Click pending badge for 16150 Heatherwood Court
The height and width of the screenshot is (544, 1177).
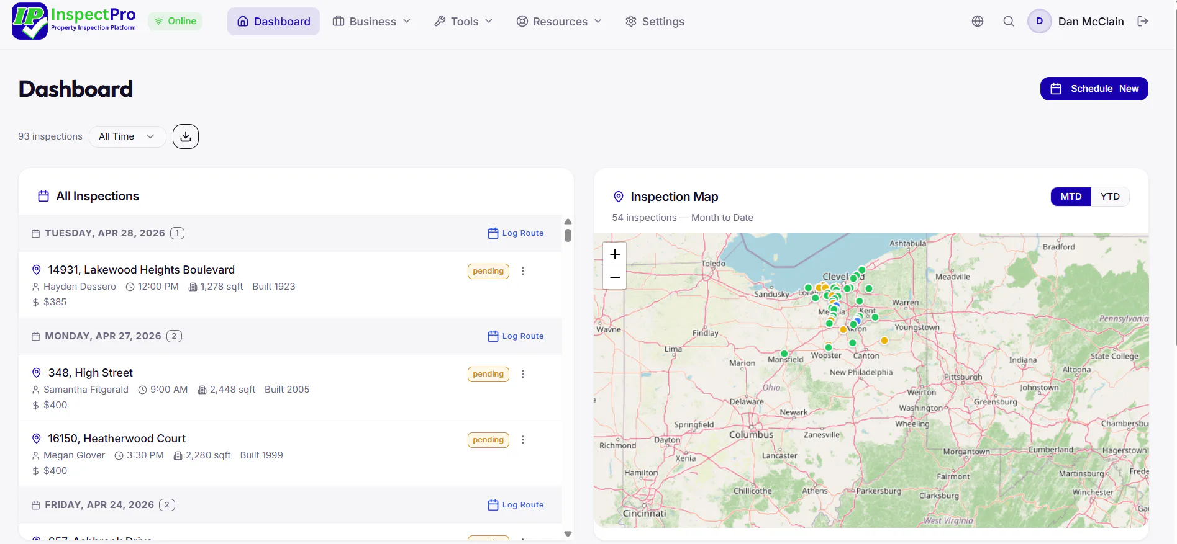(488, 440)
